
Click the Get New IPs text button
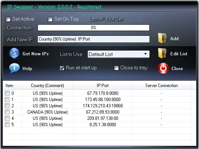tap(36, 54)
